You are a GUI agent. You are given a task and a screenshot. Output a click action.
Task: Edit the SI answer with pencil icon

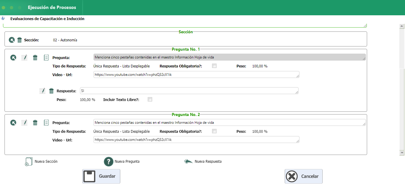(x=42, y=91)
